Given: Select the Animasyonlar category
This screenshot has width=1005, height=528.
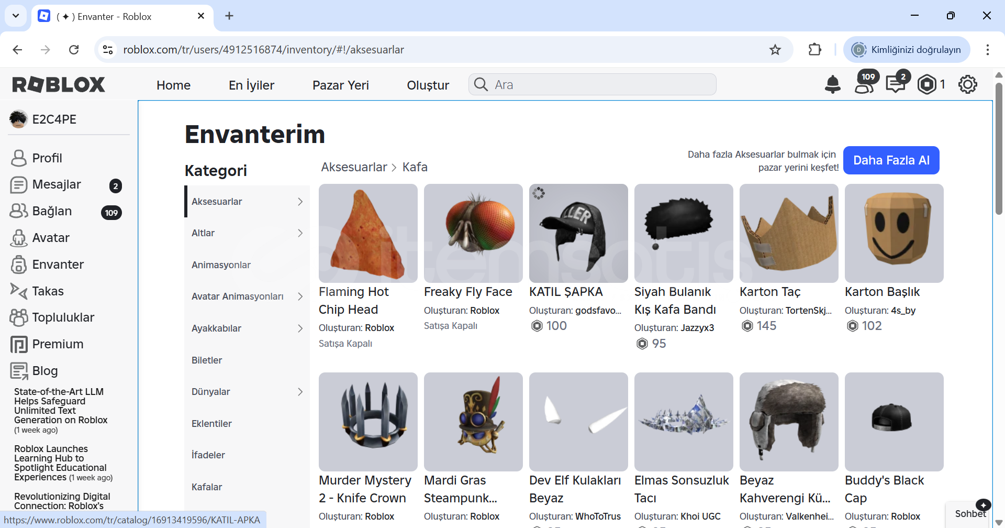Looking at the screenshot, I should (x=221, y=265).
